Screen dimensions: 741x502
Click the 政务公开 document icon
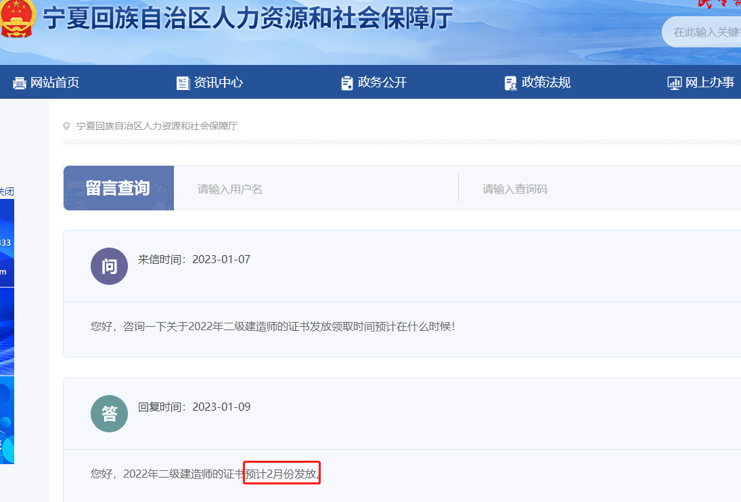click(x=346, y=82)
